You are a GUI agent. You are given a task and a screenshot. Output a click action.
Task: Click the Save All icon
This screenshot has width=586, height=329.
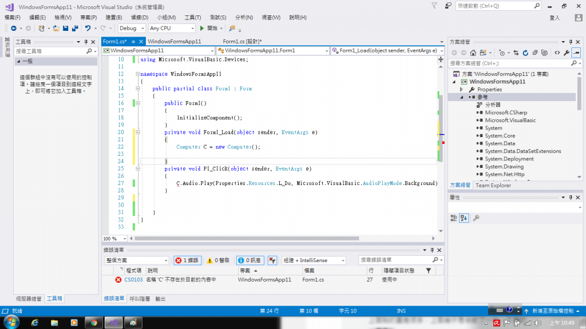[75, 29]
